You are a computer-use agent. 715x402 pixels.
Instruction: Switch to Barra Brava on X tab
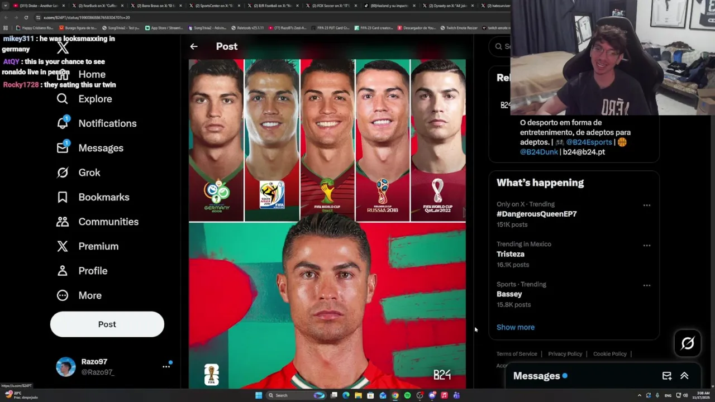coord(156,6)
